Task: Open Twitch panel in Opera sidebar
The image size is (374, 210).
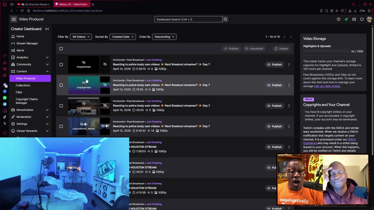Action: tap(5, 85)
